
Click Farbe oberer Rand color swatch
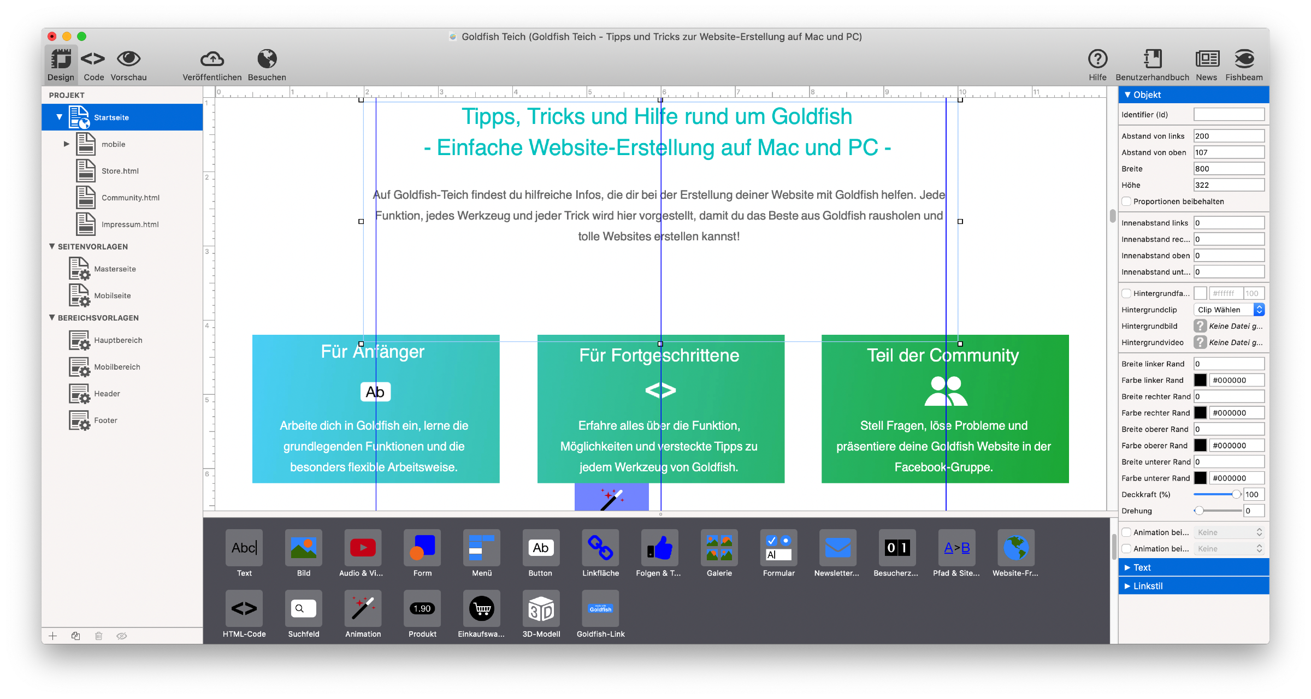pos(1200,446)
